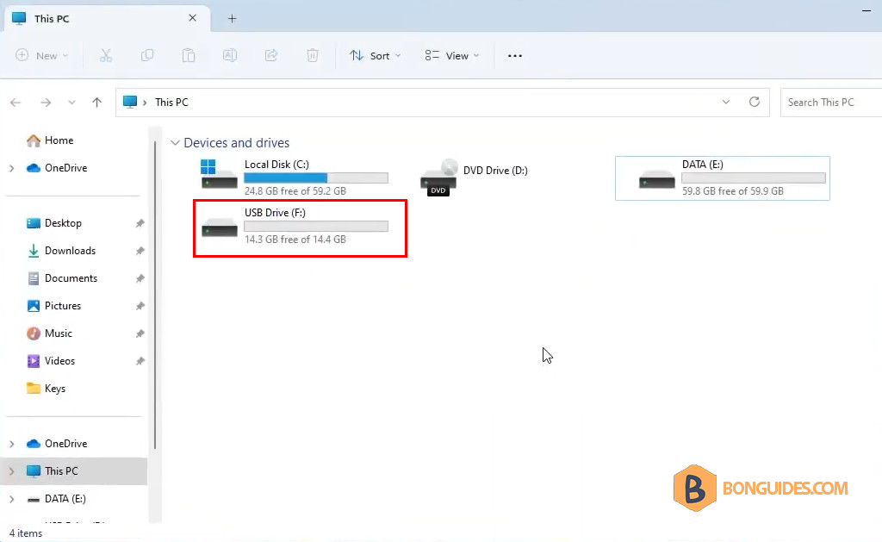This screenshot has height=542, width=882.
Task: Click the Share icon in toolbar
Action: [x=271, y=55]
